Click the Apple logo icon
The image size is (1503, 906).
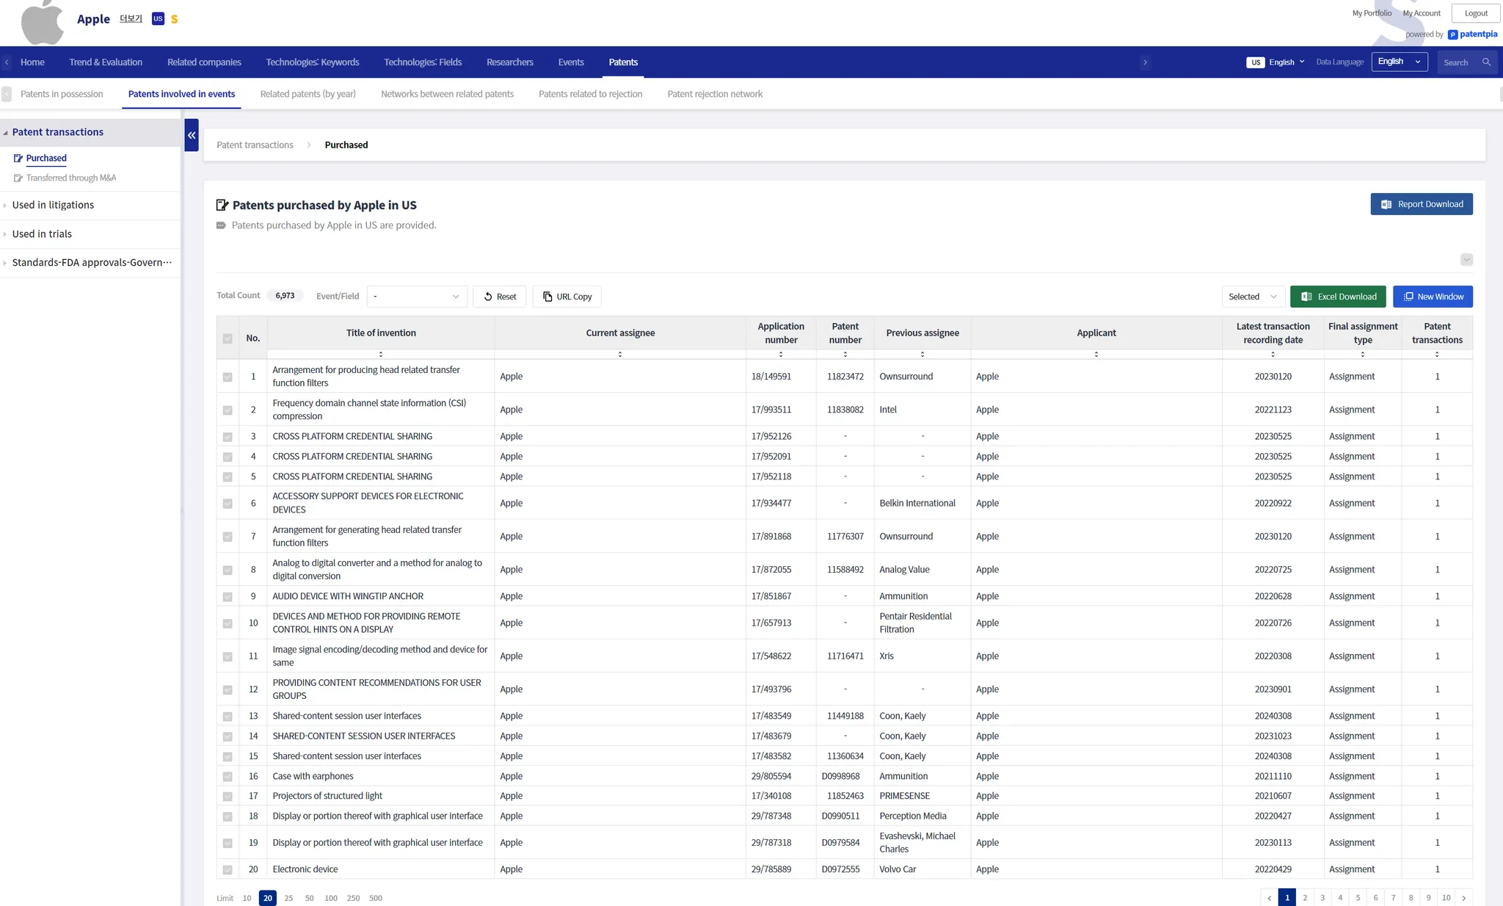click(x=42, y=22)
